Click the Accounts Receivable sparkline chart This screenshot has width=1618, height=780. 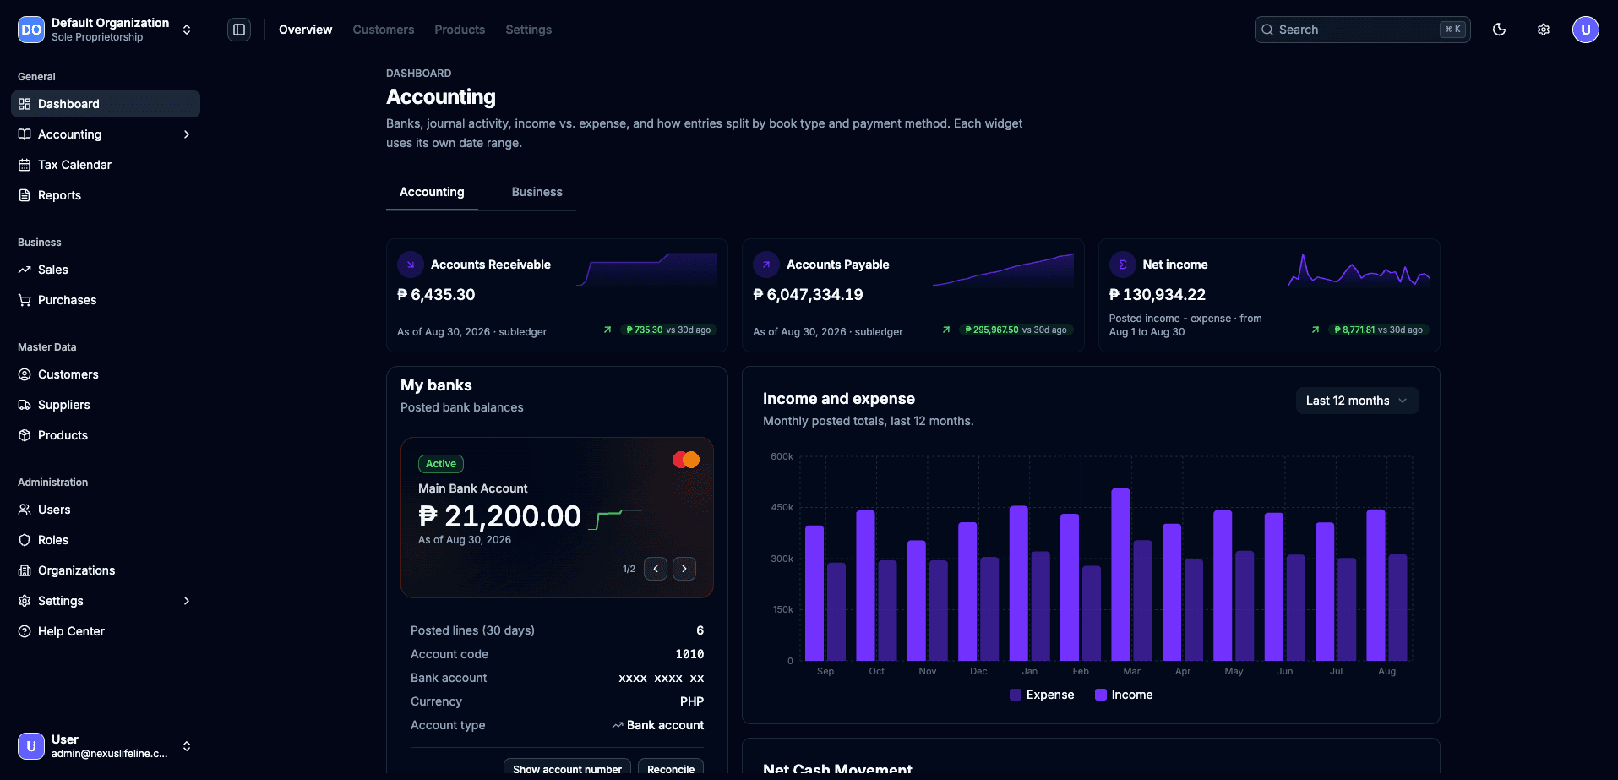click(647, 270)
